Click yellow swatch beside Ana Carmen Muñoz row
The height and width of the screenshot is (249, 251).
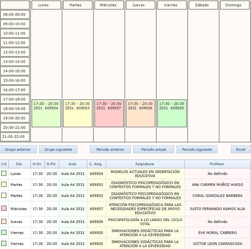(4, 184)
